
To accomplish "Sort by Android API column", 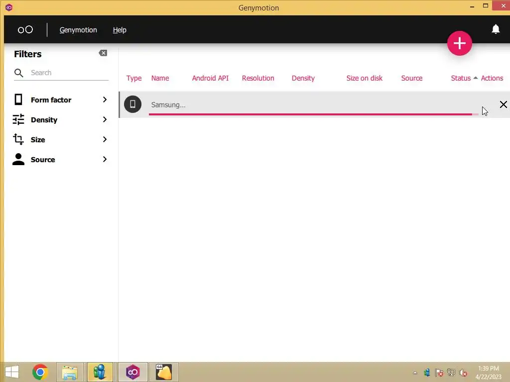I will coord(210,78).
